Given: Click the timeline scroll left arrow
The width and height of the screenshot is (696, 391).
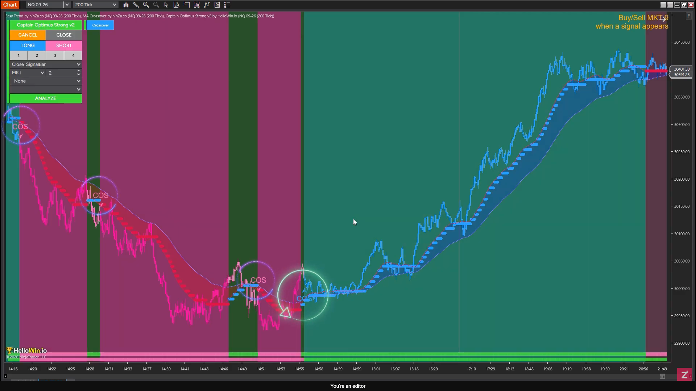Looking at the screenshot, I should 5,377.
